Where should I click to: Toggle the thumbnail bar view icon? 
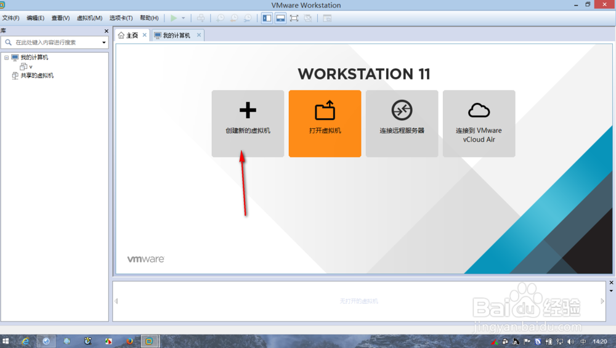click(x=280, y=18)
